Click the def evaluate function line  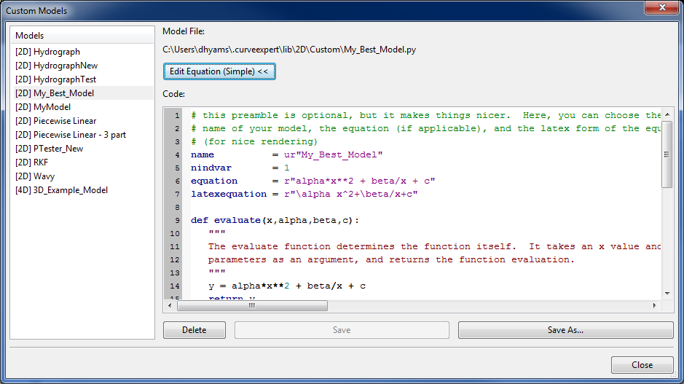(x=275, y=220)
